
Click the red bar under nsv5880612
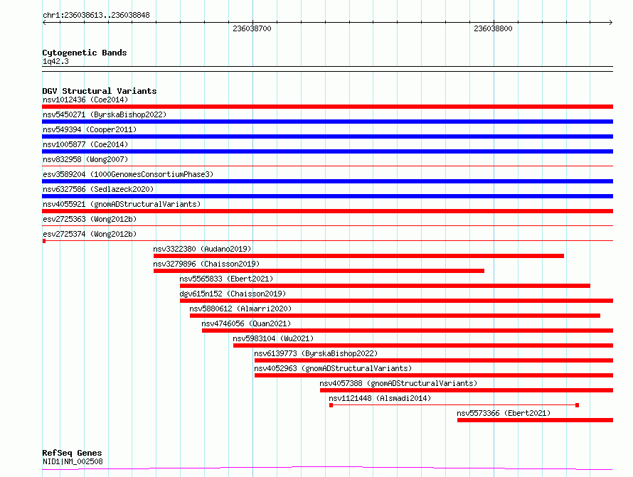pyautogui.click(x=395, y=316)
